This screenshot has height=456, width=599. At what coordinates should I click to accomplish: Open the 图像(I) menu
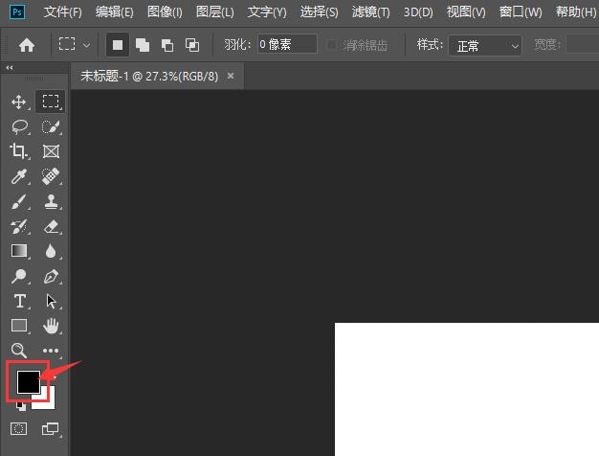165,12
